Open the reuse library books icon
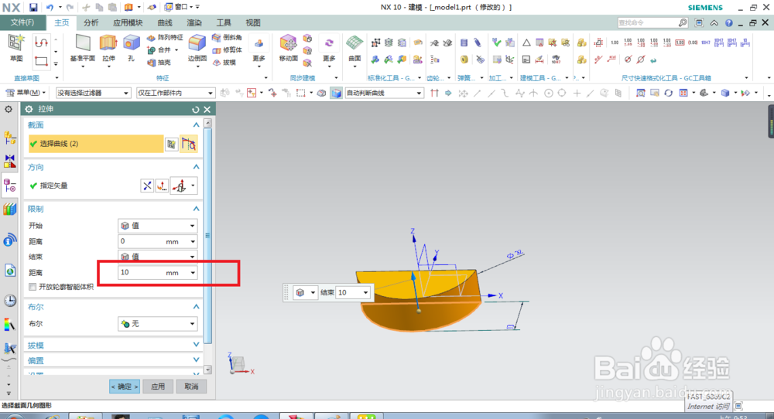This screenshot has height=419, width=774. pyautogui.click(x=10, y=209)
